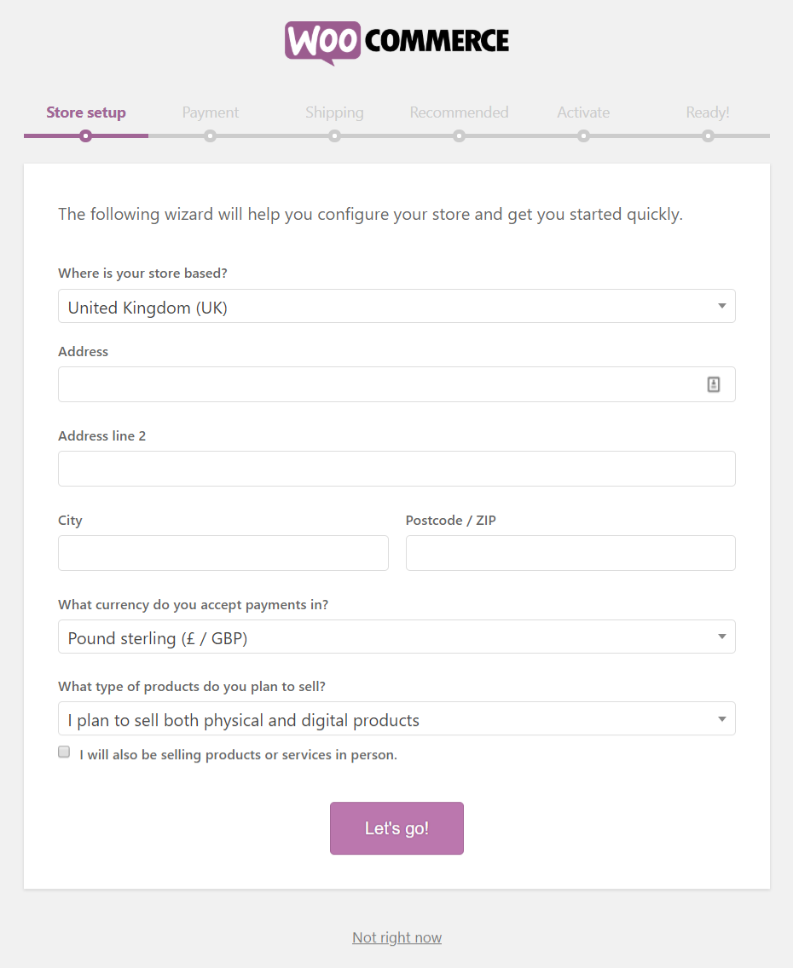The width and height of the screenshot is (793, 968).
Task: Click the Not right now link
Action: [396, 937]
